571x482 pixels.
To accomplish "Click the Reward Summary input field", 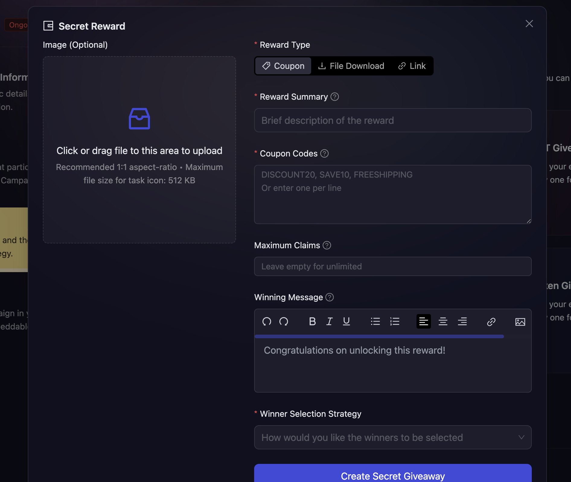I will point(392,120).
